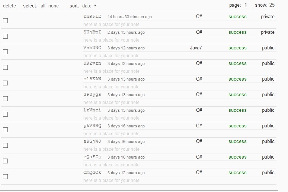Go to page 1

coord(246,5)
